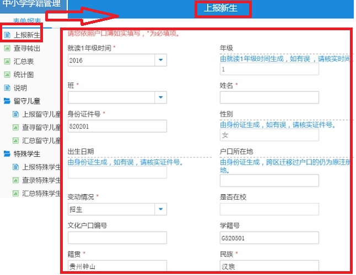Click the 年级 field showing 1
Screen dimensions: 356x275
(x=269, y=69)
